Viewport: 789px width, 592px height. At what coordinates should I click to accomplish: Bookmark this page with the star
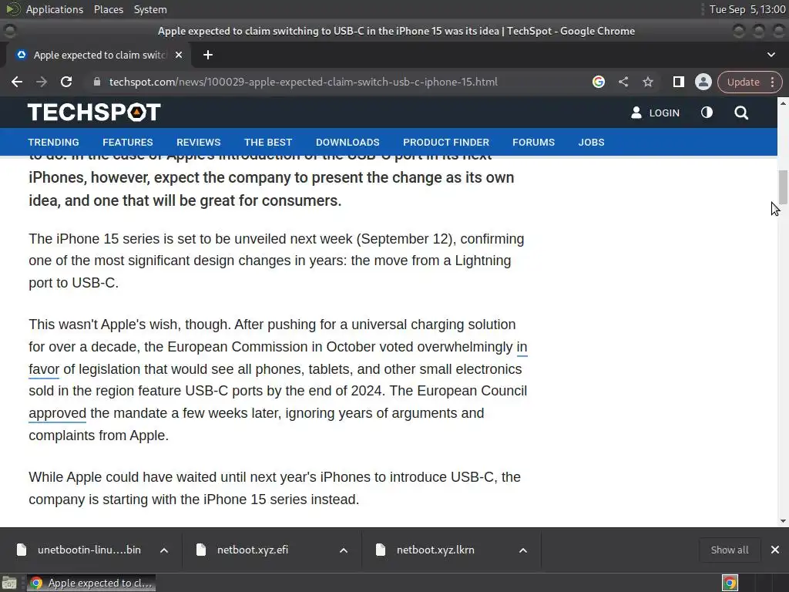(647, 82)
